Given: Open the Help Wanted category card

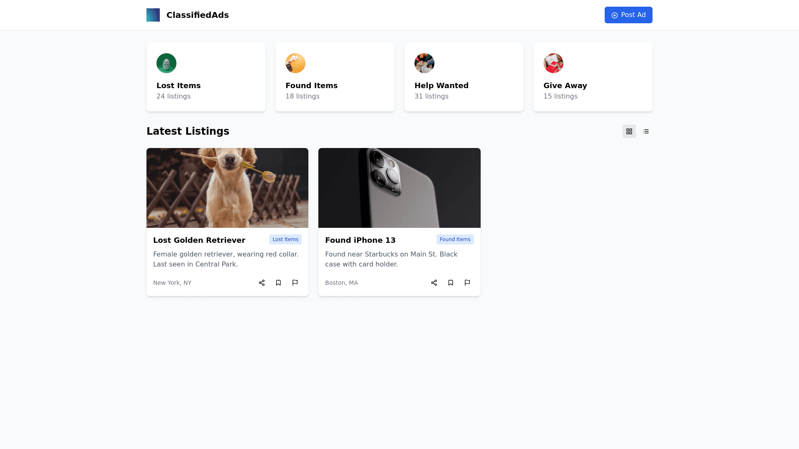Looking at the screenshot, I should (464, 77).
